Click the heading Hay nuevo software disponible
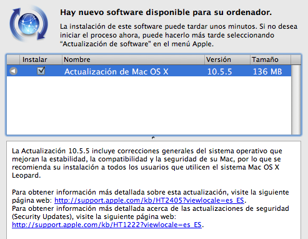 pyautogui.click(x=166, y=13)
